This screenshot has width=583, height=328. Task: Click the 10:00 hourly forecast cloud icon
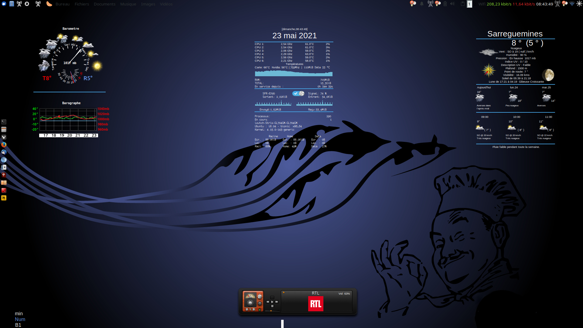pos(512,128)
